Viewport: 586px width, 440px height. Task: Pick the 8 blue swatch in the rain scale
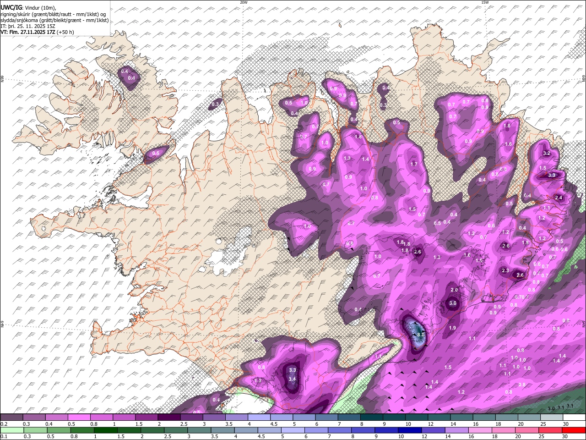click(x=363, y=430)
